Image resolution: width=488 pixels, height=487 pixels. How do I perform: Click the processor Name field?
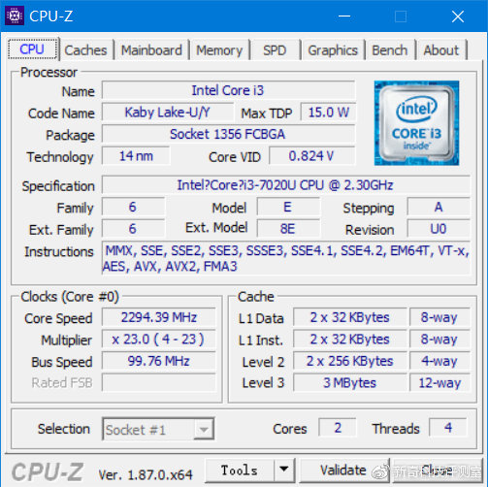pyautogui.click(x=228, y=90)
